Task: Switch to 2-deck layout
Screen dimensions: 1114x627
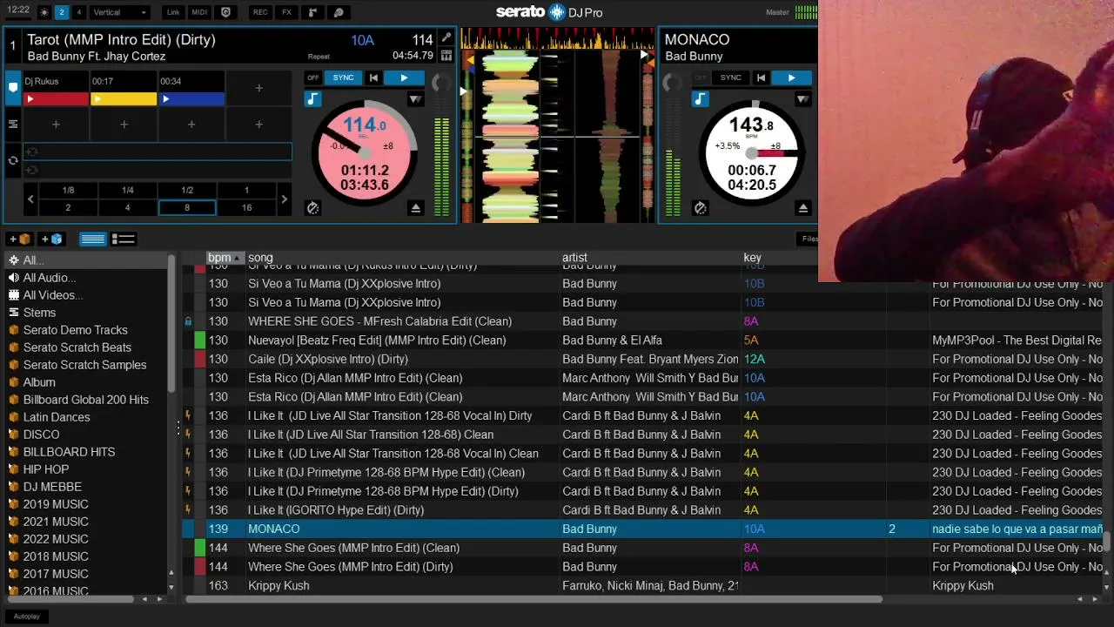Action: [x=61, y=12]
